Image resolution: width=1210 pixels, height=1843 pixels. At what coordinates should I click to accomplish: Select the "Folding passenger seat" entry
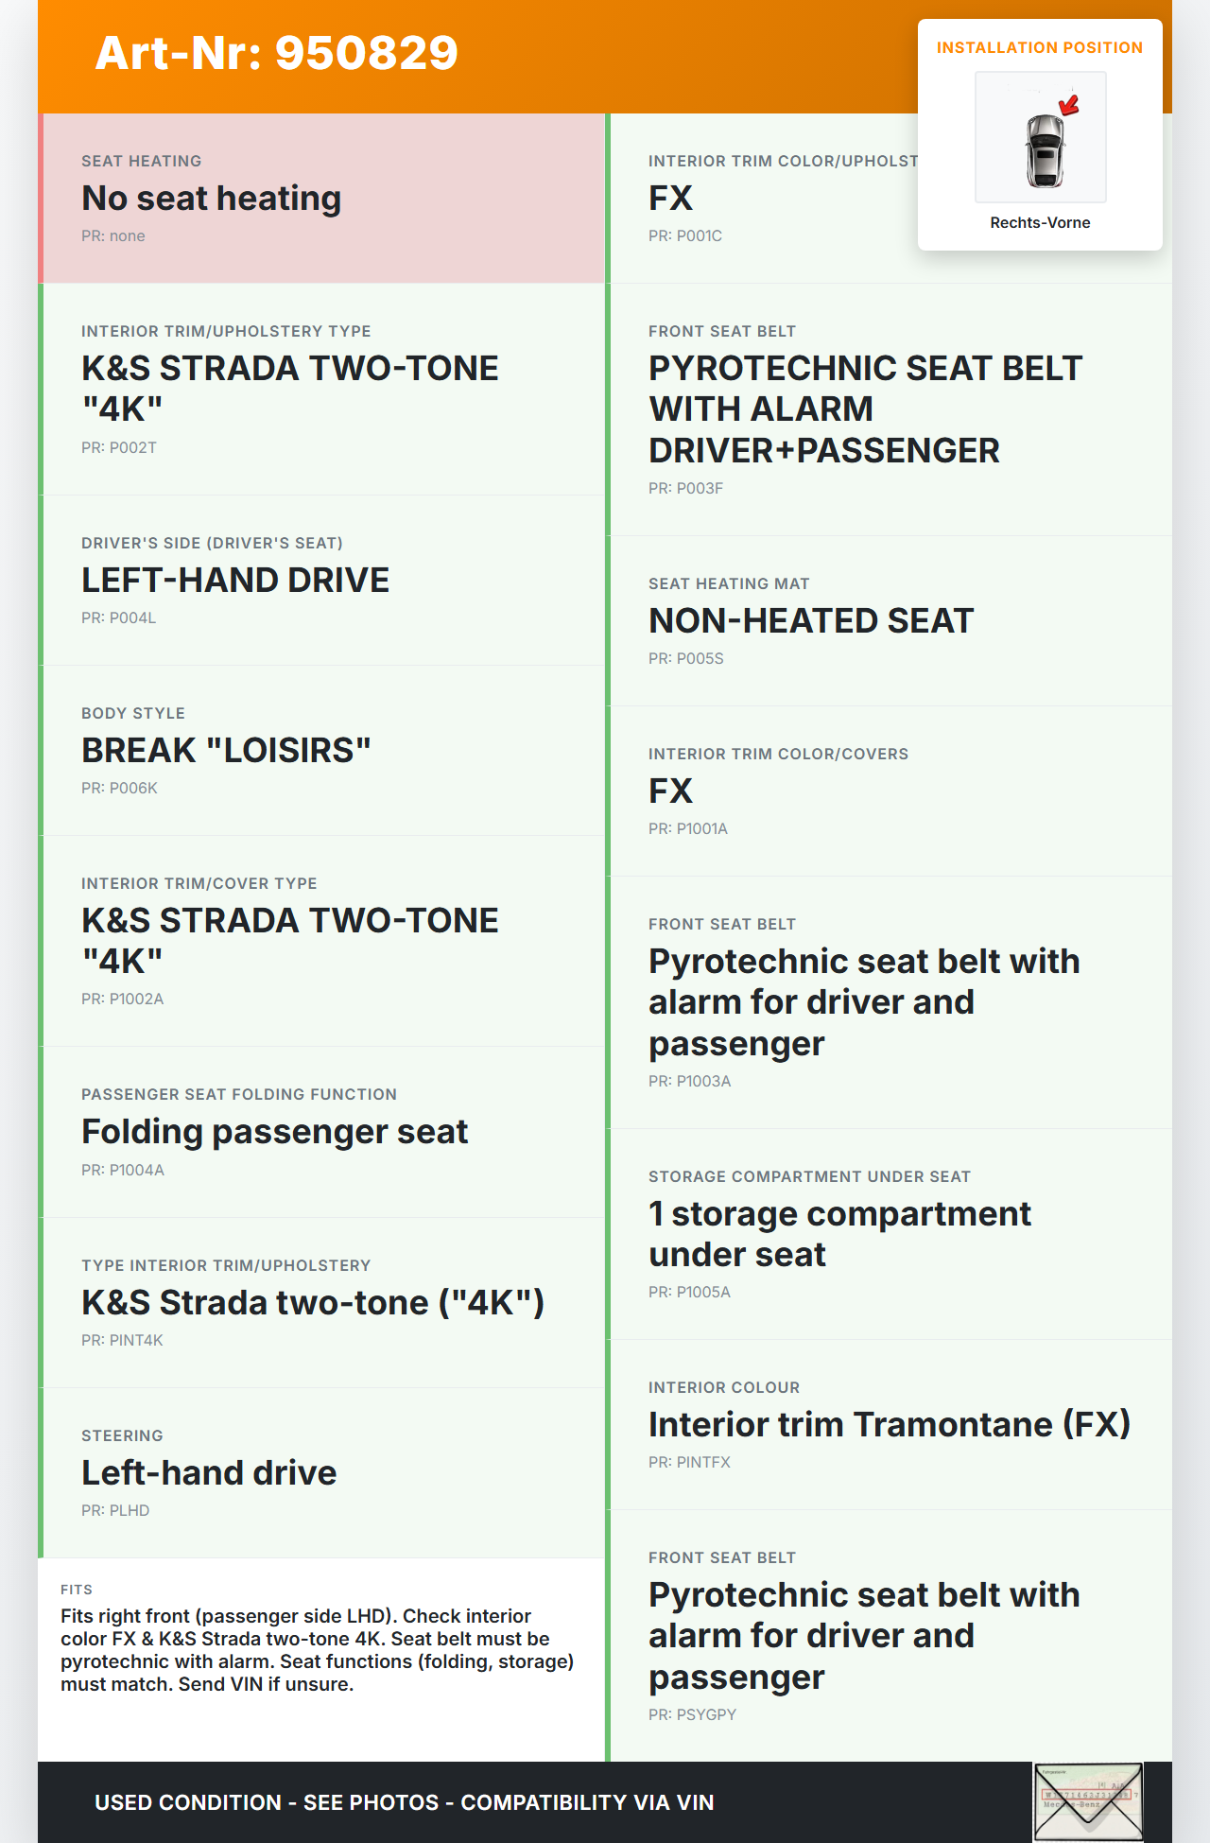point(274,1132)
